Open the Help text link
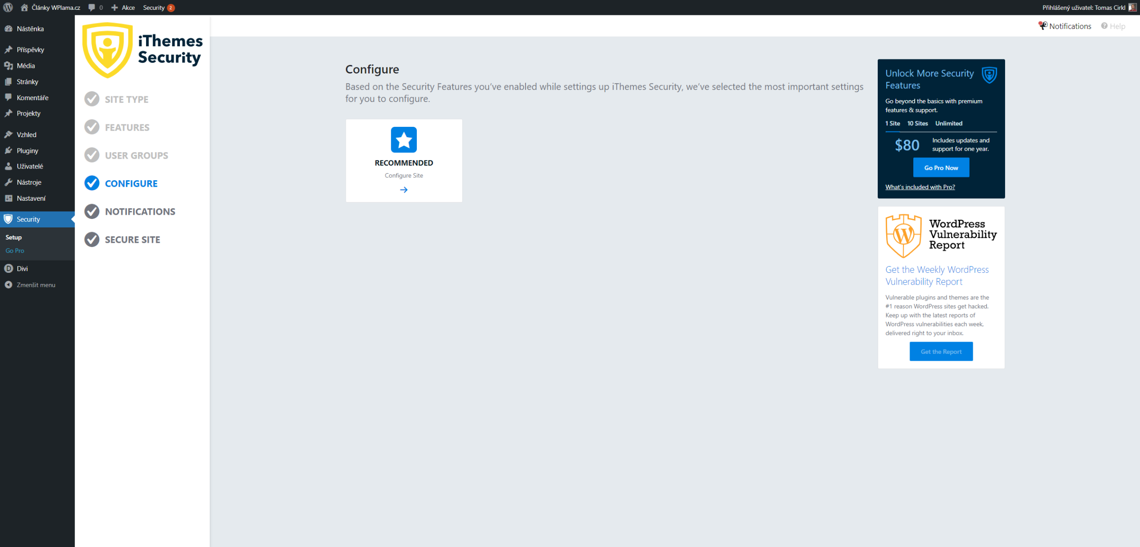 click(x=1117, y=26)
